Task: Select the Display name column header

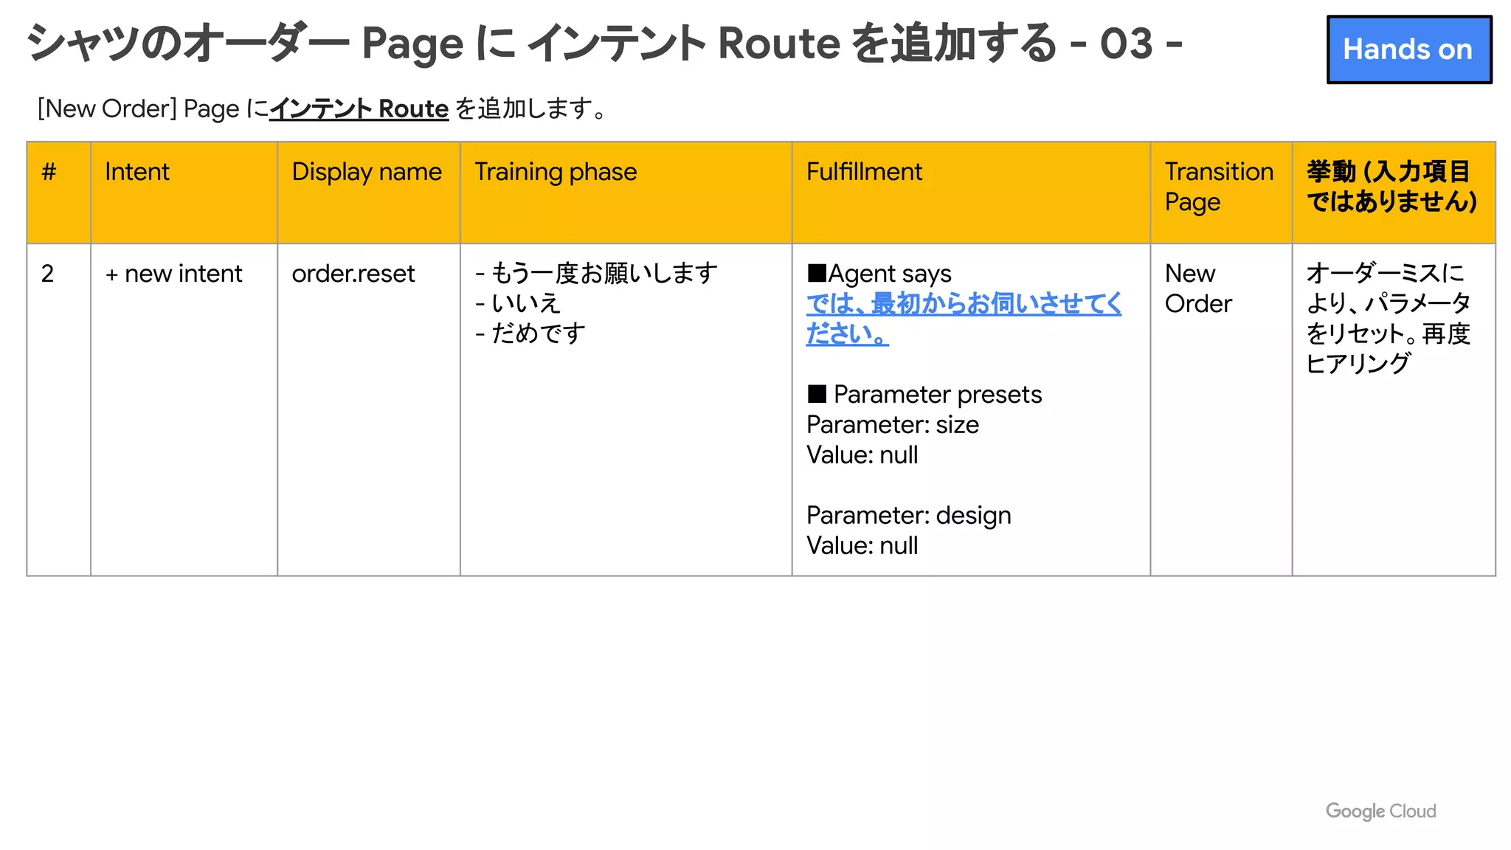Action: pyautogui.click(x=369, y=193)
